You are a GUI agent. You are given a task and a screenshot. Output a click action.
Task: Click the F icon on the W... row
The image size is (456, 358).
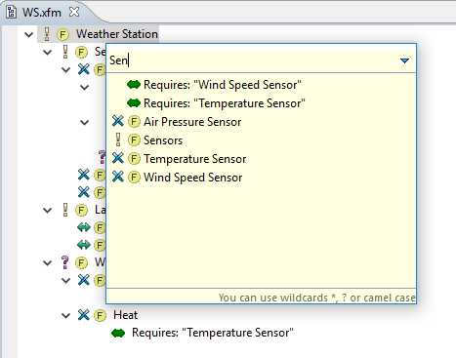[x=81, y=263]
